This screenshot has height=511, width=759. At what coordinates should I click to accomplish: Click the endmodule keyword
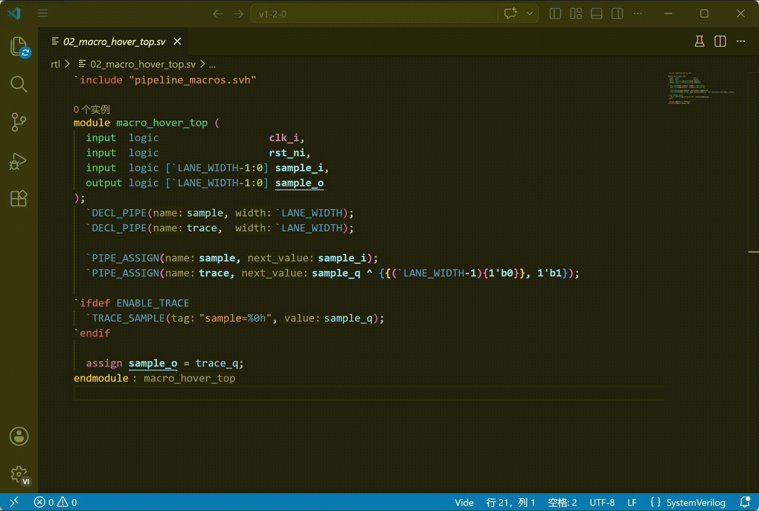coord(101,379)
